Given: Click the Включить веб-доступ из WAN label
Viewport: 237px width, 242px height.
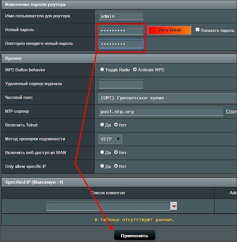Looking at the screenshot, I should click(35, 153).
